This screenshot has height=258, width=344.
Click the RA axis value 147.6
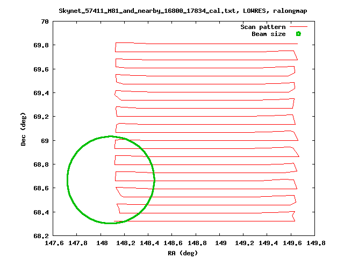click(x=54, y=243)
